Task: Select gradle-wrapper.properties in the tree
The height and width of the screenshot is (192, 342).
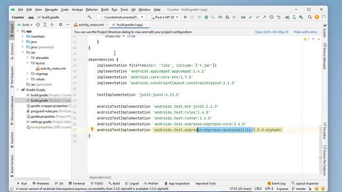Action: 49,106
